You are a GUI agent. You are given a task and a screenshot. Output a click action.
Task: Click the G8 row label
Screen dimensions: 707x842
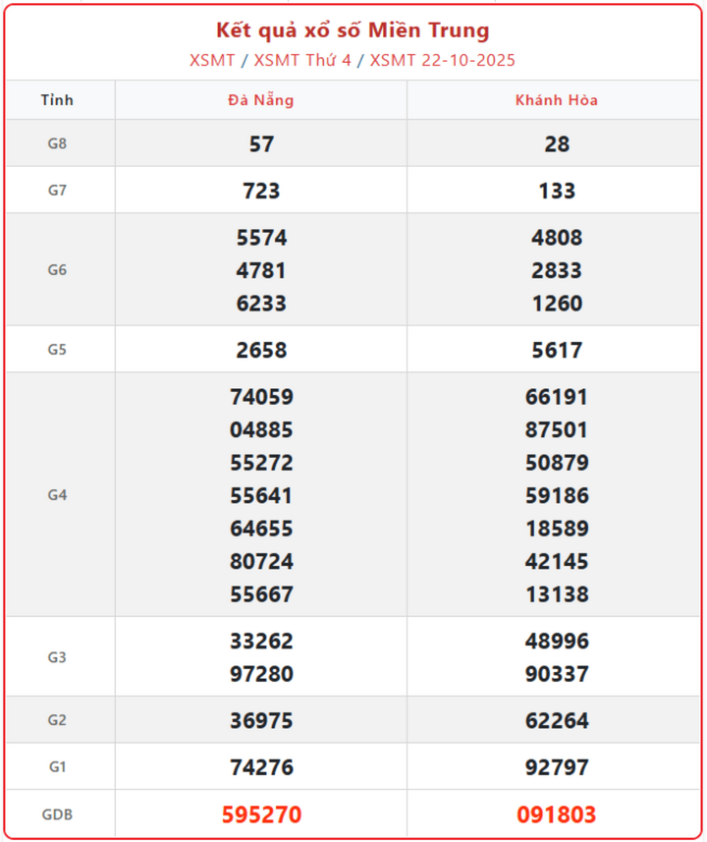(58, 143)
